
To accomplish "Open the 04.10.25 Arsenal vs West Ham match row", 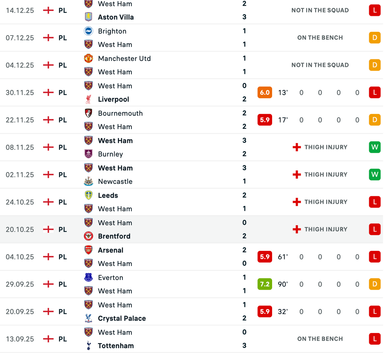I will click(x=189, y=257).
